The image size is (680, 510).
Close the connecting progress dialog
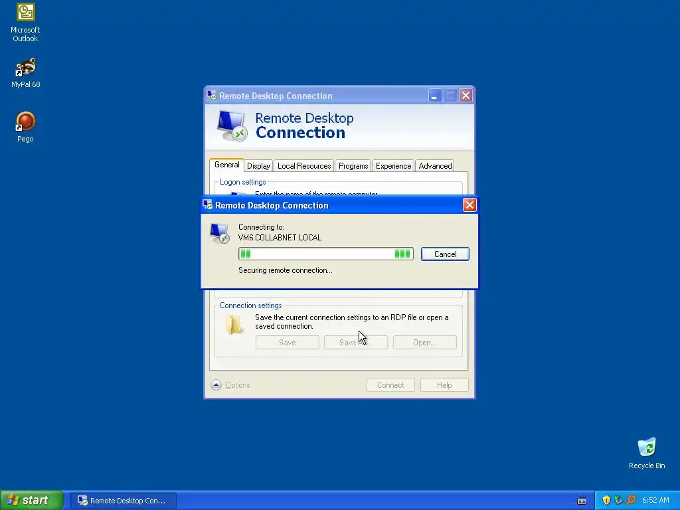tap(469, 205)
